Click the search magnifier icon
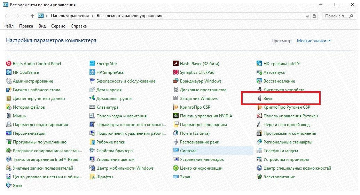 click(351, 16)
